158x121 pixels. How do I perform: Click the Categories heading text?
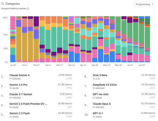(13, 4)
